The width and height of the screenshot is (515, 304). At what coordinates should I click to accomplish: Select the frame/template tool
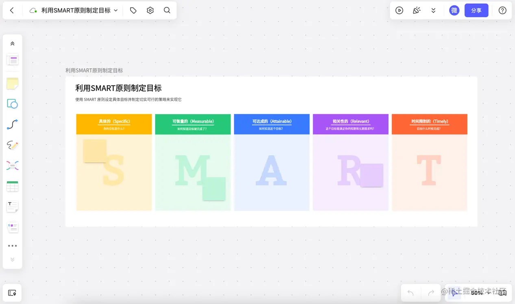[13, 60]
